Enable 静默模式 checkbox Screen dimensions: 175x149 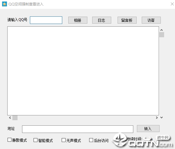click(9, 140)
